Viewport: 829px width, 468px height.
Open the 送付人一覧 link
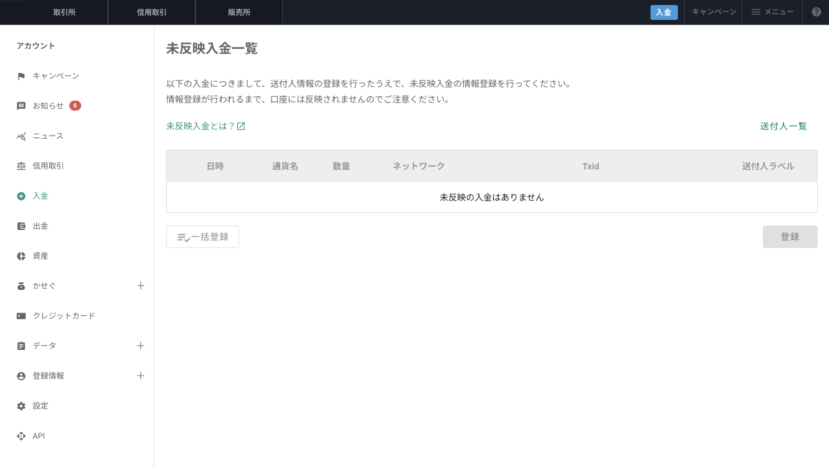coord(783,126)
